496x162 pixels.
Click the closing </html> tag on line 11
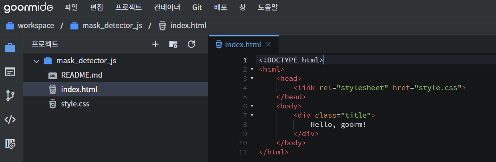coord(273,152)
